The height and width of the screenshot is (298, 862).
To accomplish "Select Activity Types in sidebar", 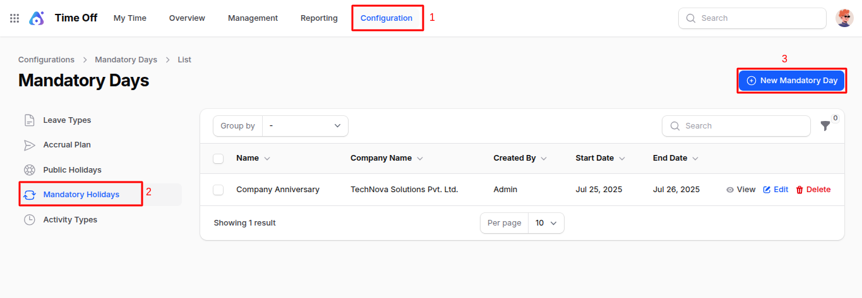I will [70, 220].
